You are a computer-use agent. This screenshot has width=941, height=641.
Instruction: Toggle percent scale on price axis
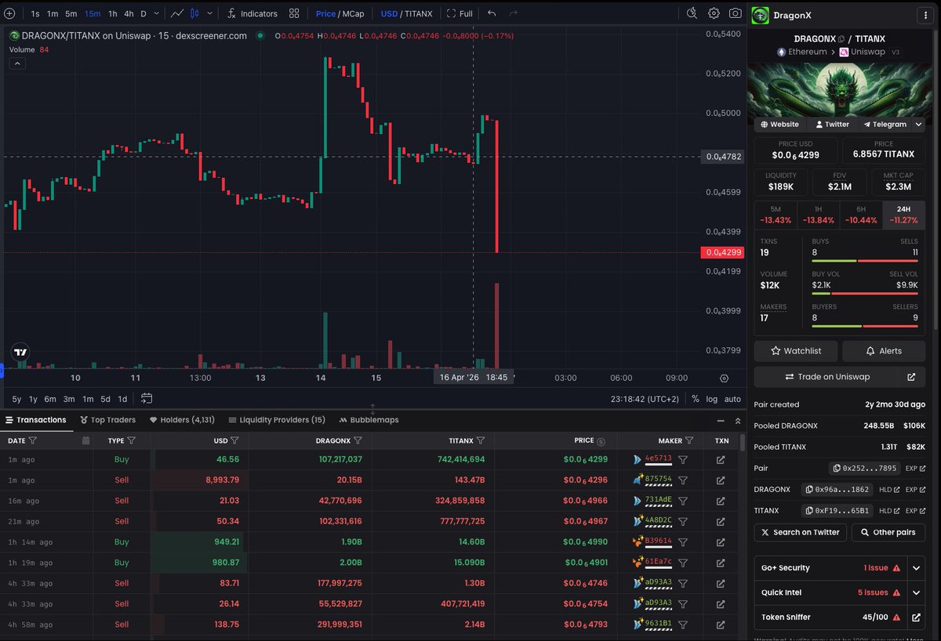click(696, 399)
